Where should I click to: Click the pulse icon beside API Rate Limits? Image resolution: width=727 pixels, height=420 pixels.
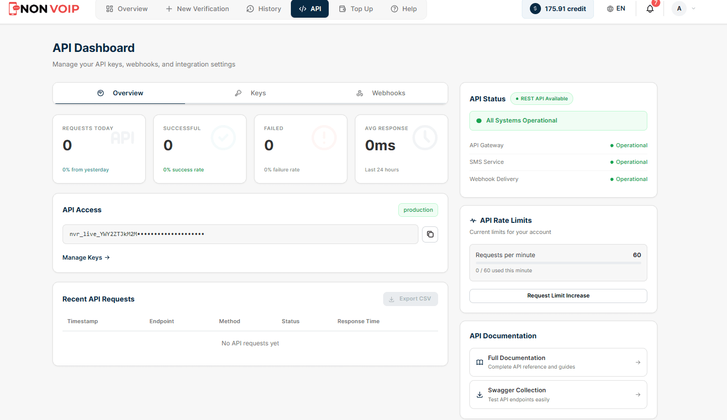[473, 221]
